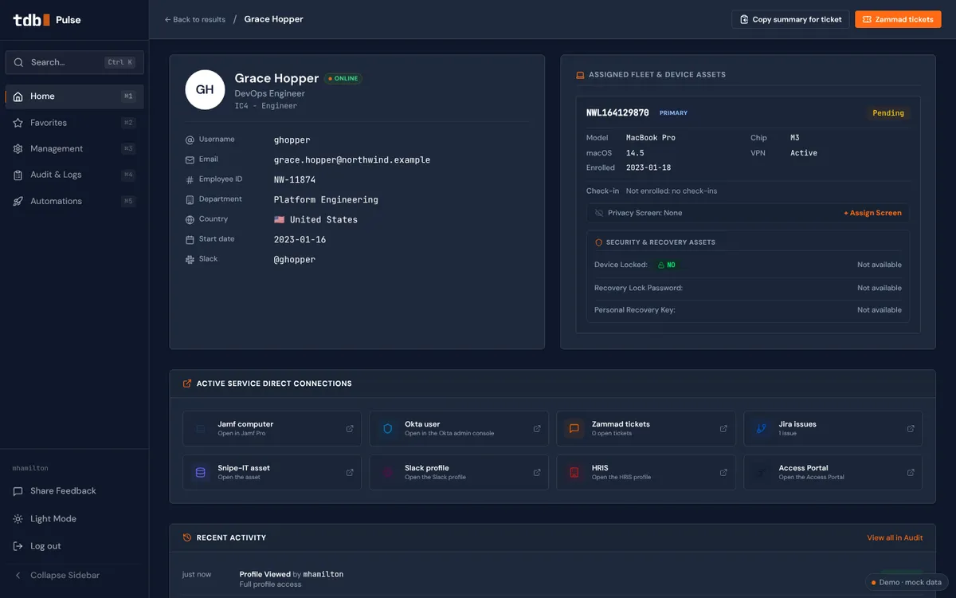This screenshot has width=956, height=598.
Task: Open Zammad tickets button
Action: (898, 19)
